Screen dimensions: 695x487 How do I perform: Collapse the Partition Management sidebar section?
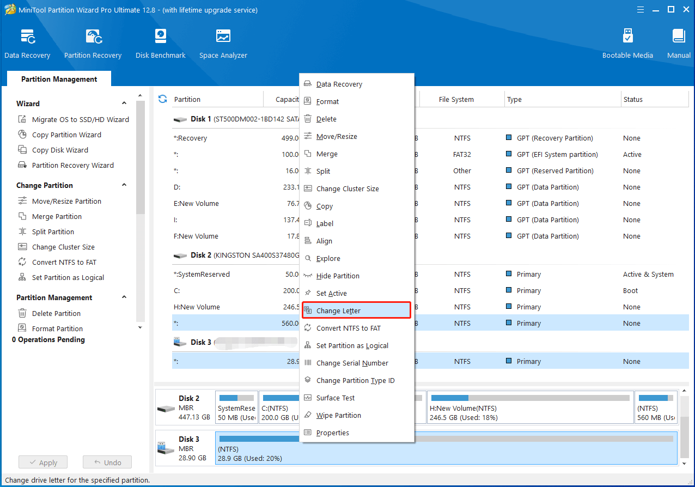click(124, 297)
